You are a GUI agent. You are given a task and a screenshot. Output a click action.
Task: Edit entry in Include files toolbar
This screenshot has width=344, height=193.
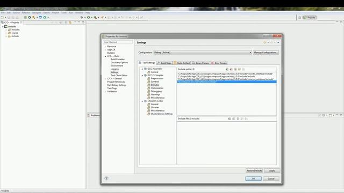click(238, 119)
